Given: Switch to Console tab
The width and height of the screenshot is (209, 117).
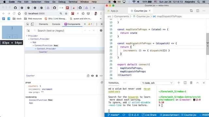Looking at the screenshot, I should [x=56, y=24].
